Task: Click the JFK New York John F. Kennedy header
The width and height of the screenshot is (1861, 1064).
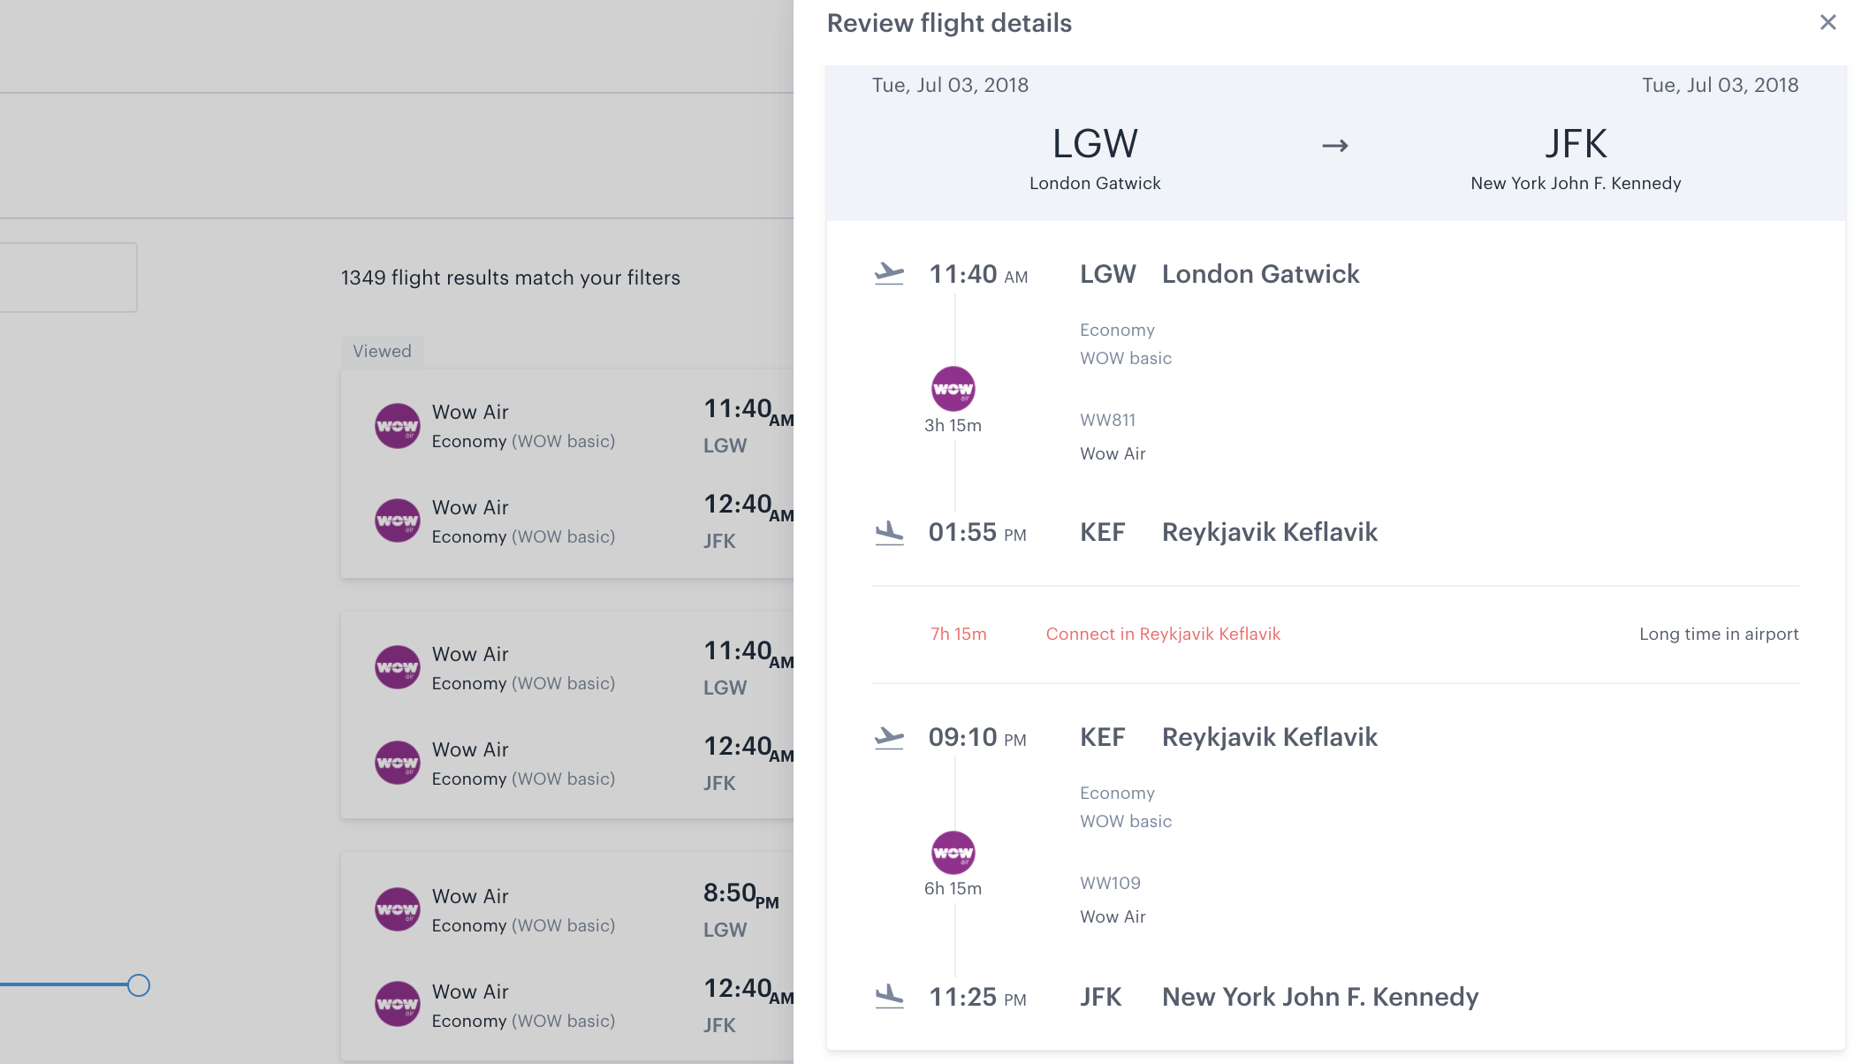Action: click(1576, 158)
